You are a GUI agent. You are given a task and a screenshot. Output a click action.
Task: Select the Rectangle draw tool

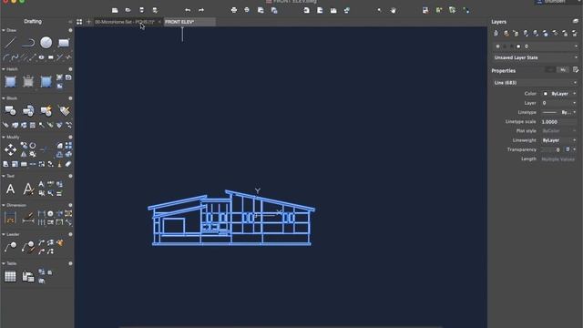tap(64, 43)
